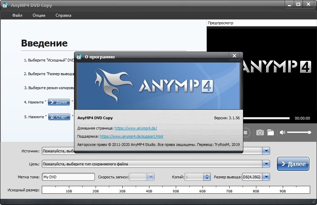Open the Размер вывода D5(4.35G) dropdown
The width and height of the screenshot is (317, 205).
tap(266, 177)
